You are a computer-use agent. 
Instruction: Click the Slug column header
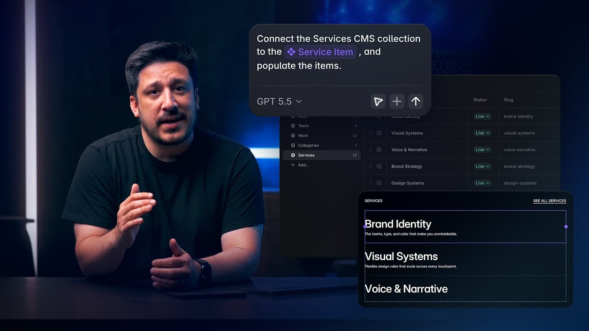pos(508,100)
